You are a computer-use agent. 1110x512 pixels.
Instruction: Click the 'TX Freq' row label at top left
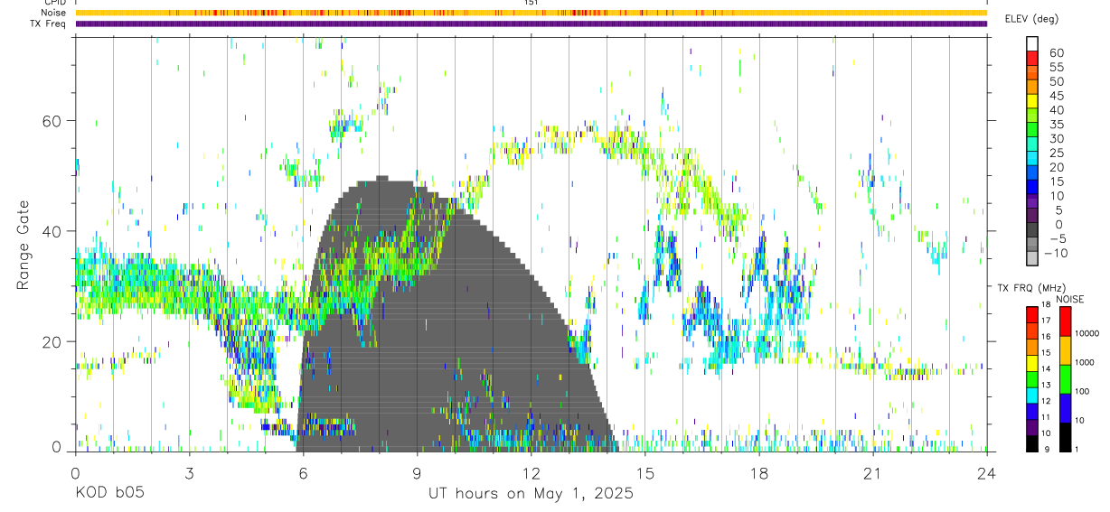point(49,23)
